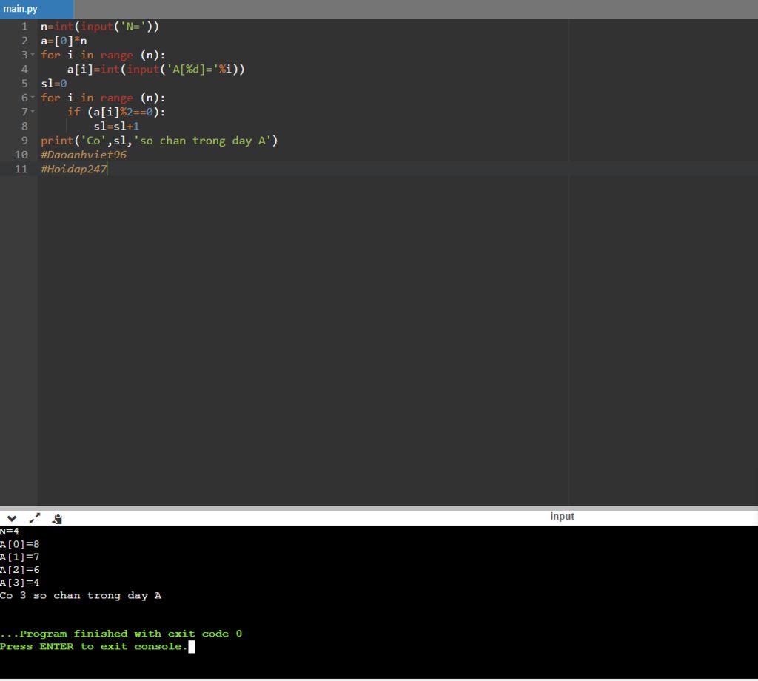Click on the #Daoanhviet96 comment

tap(84, 155)
